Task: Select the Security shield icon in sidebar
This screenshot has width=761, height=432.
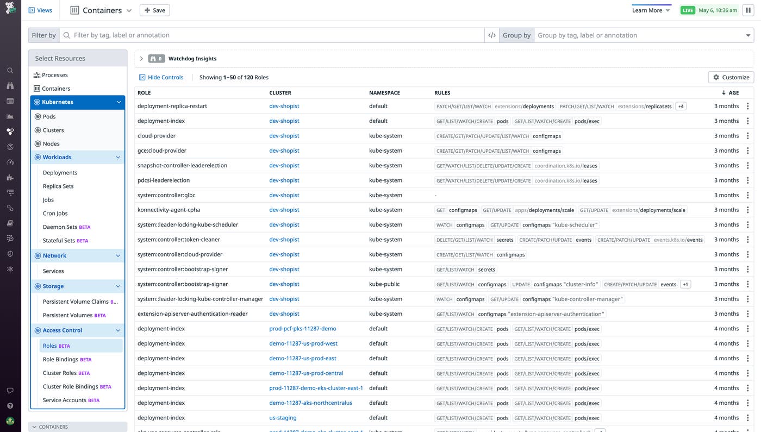Action: 10,253
